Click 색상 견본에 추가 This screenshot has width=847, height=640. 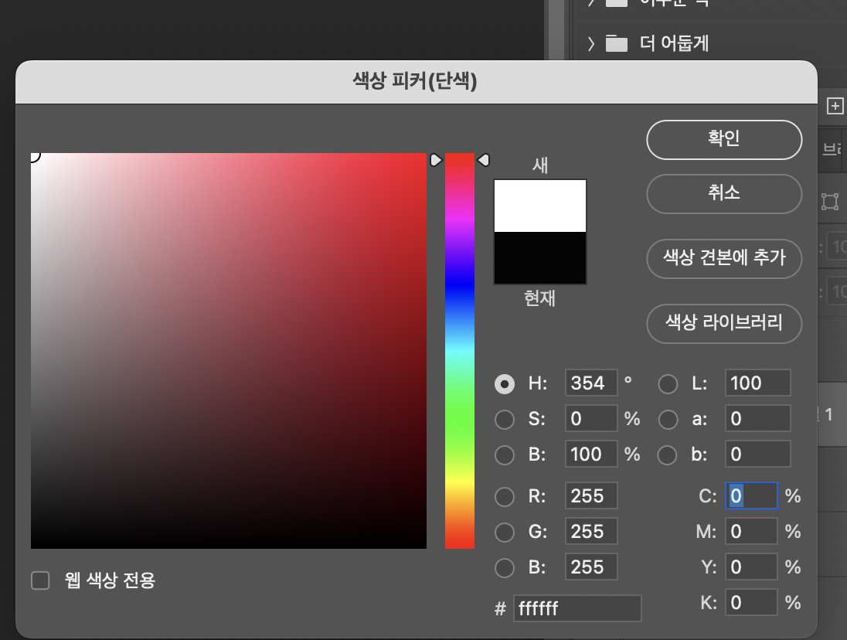[723, 259]
